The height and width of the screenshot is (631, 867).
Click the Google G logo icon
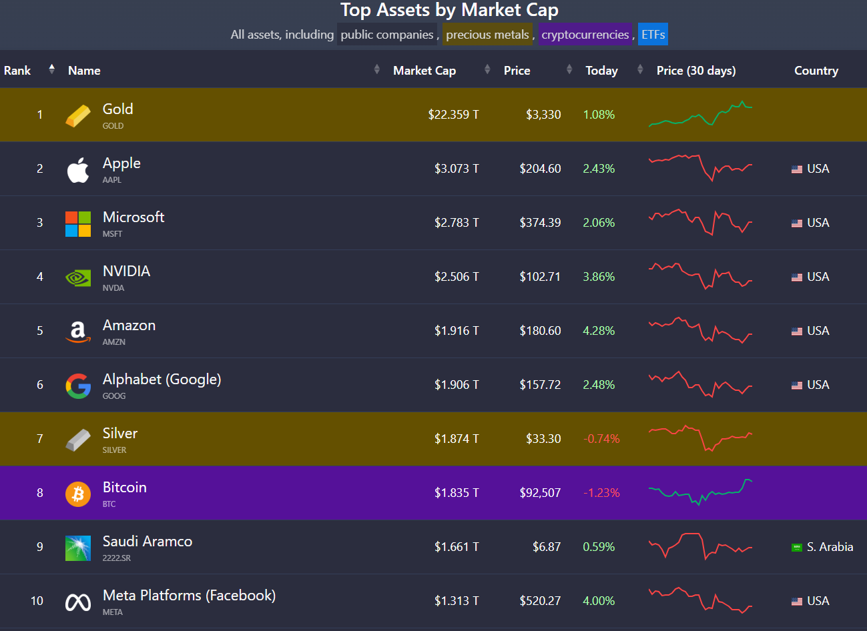point(78,386)
